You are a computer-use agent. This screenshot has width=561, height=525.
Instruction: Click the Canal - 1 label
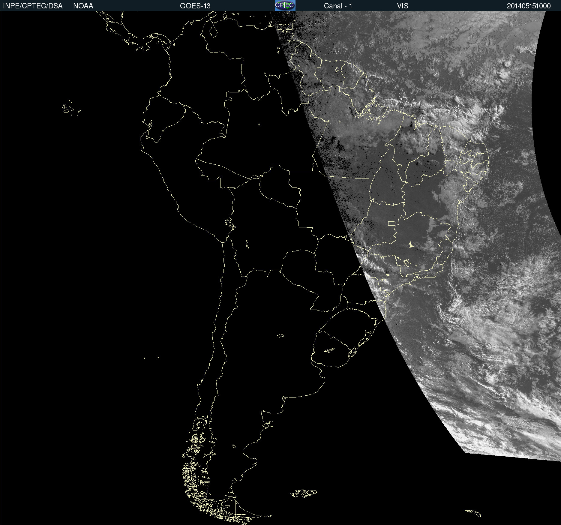[338, 6]
